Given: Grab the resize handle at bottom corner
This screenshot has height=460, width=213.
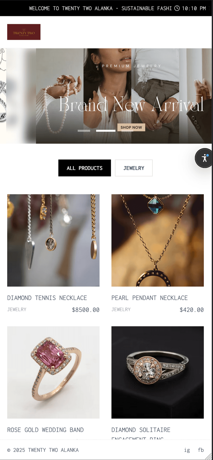Looking at the screenshot, I should [208, 456].
